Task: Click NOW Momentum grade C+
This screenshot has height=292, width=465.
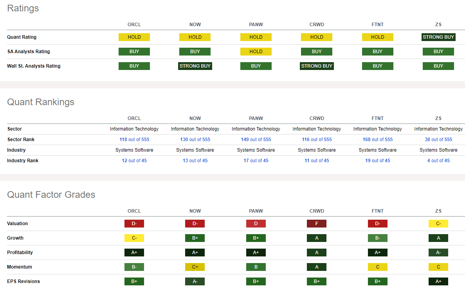Action: tap(195, 267)
